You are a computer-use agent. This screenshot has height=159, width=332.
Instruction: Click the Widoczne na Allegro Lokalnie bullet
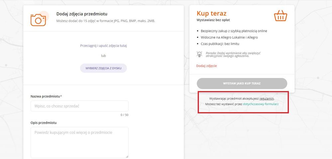point(229,37)
